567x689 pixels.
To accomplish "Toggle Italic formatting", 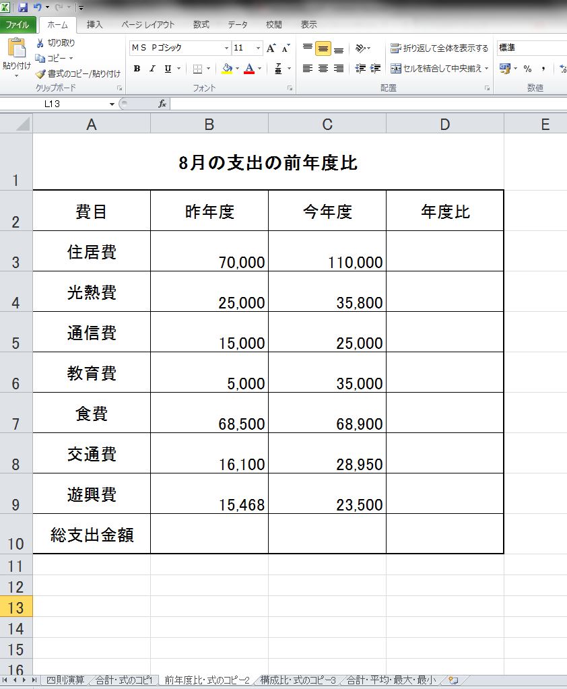I will (152, 69).
